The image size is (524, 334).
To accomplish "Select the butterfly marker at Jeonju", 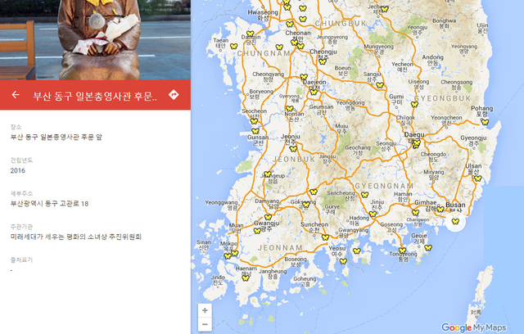I will pos(293,149).
